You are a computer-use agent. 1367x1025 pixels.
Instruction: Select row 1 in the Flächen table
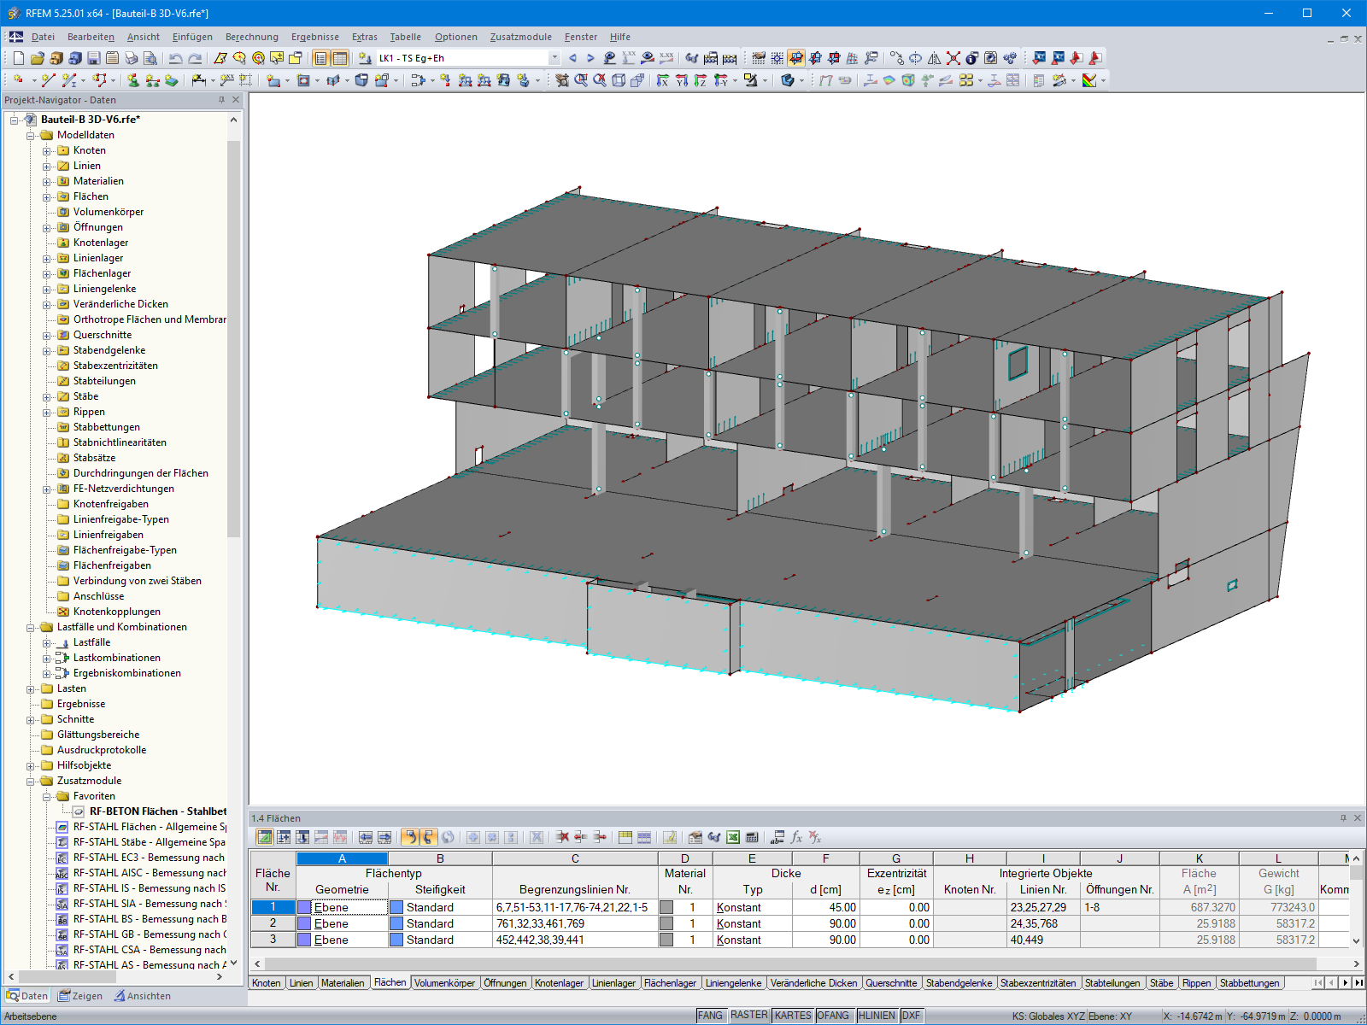click(272, 907)
